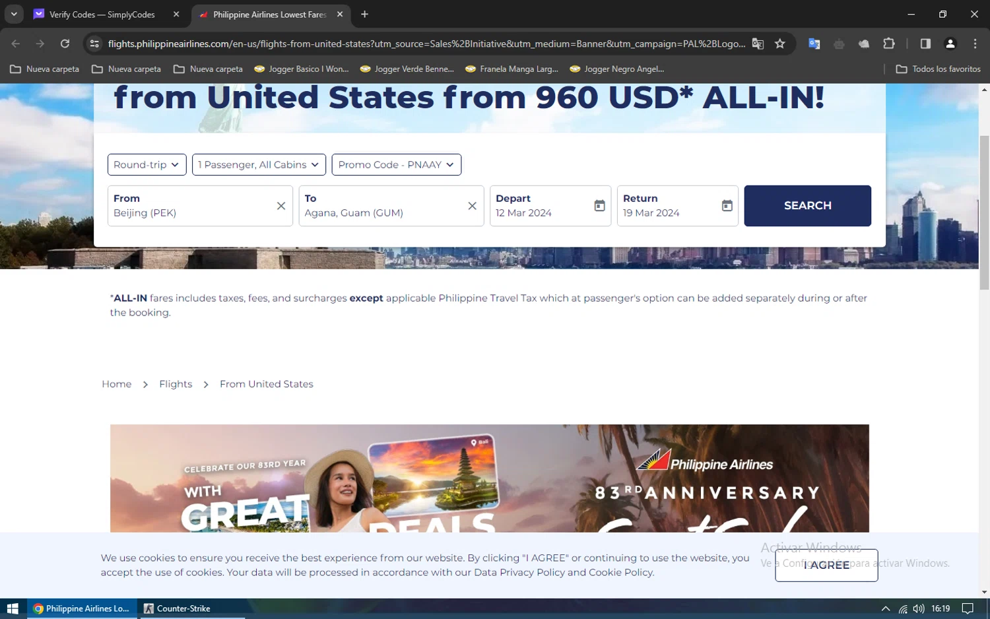Open the volume tray icon
Viewport: 990px width, 619px height.
click(x=919, y=608)
